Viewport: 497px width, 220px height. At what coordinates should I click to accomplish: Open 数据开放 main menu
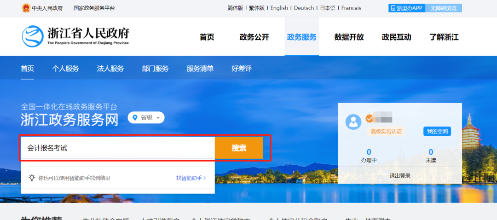349,37
